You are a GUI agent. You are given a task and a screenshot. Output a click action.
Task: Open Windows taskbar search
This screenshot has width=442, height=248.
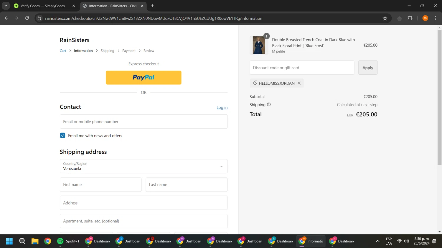tap(22, 241)
